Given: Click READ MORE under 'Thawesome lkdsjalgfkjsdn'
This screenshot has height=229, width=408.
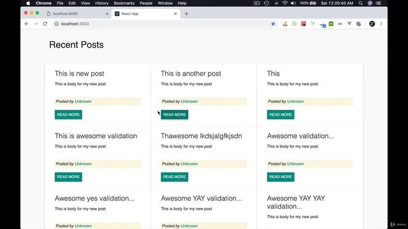Looking at the screenshot, I should (x=174, y=177).
